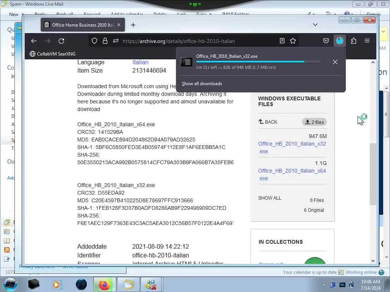390x292 pixels.
Task: Download all with the 2 files button
Action: [x=314, y=122]
